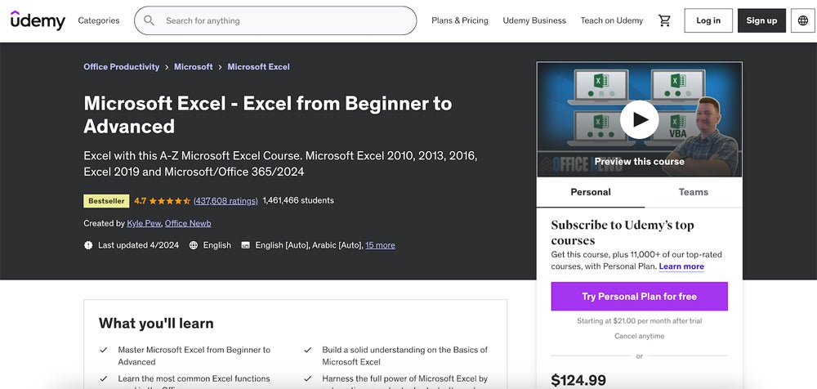
Task: Click Last updated 4/2024 text
Action: pos(139,245)
